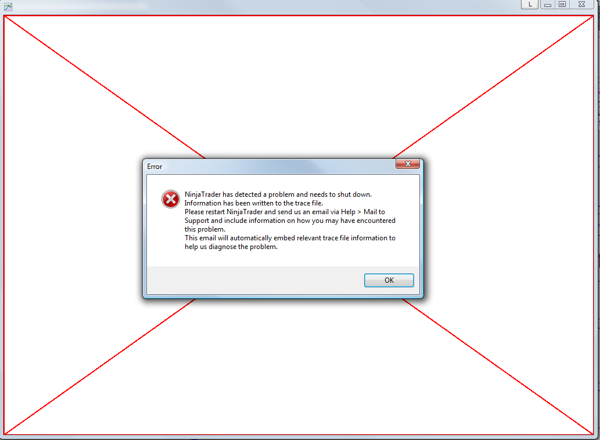Image resolution: width=600 pixels, height=440 pixels.
Task: Click the white area above Error dialog
Action: point(299,84)
